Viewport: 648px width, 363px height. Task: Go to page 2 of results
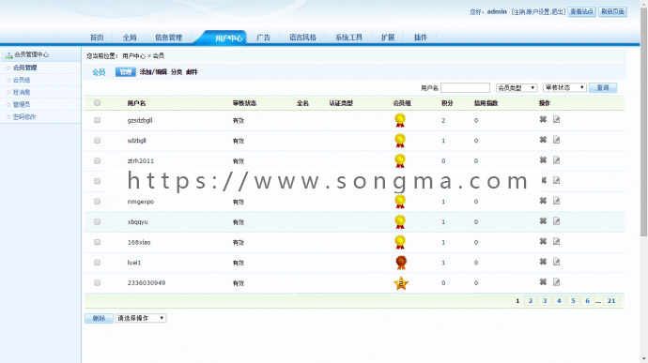point(531,301)
